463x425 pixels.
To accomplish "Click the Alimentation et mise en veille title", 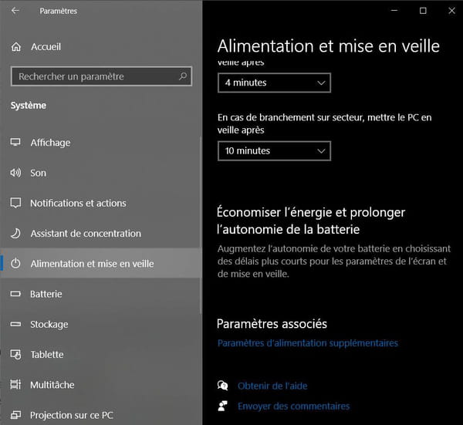I will tap(329, 46).
